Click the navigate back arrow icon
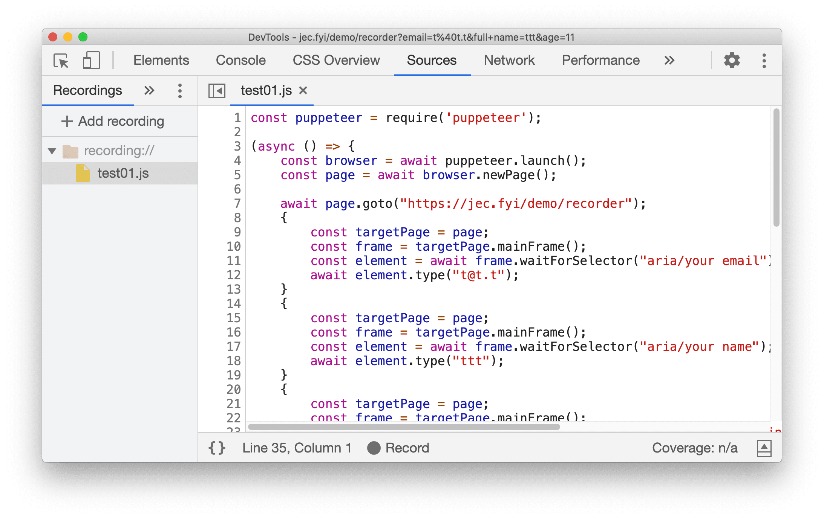 point(216,91)
